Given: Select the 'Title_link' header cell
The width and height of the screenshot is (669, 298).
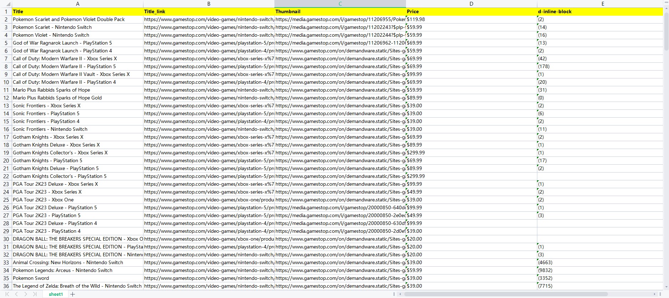Looking at the screenshot, I should pyautogui.click(x=209, y=11).
